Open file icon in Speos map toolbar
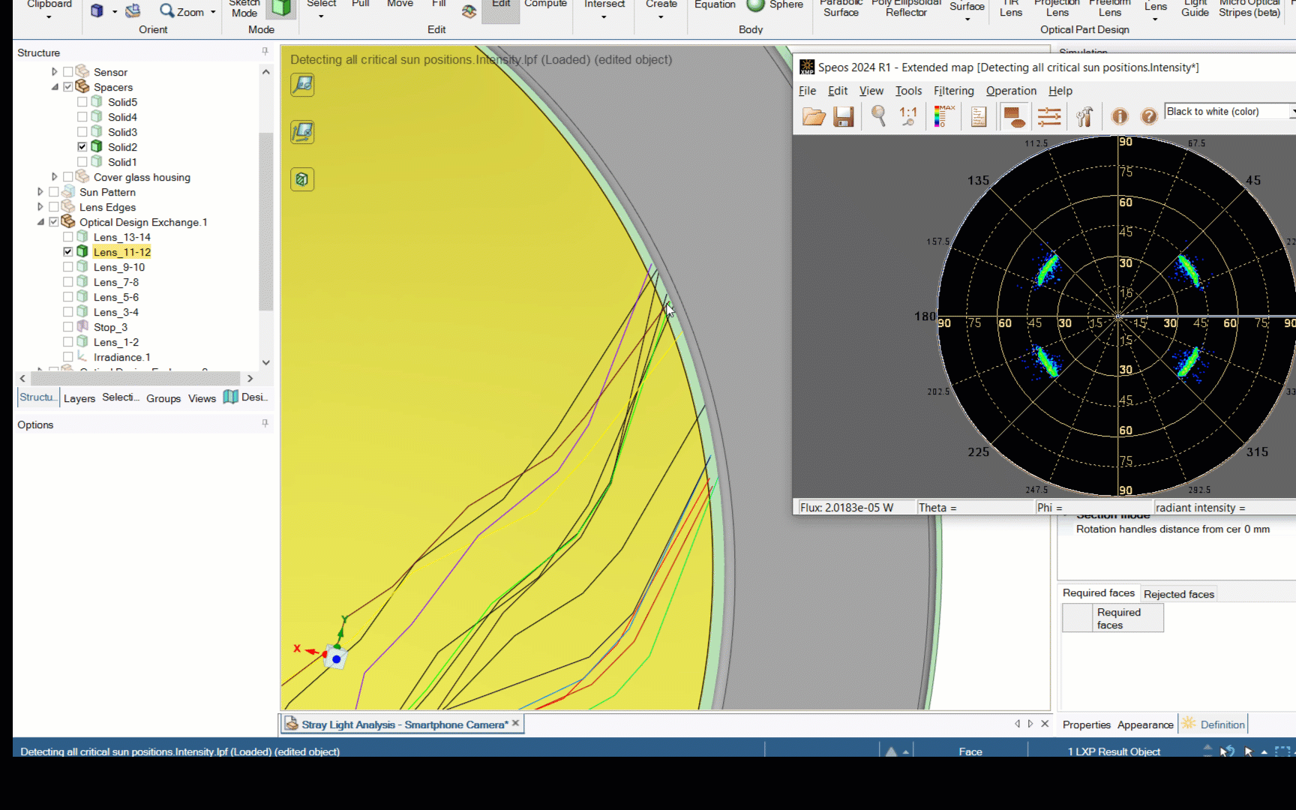 [814, 116]
